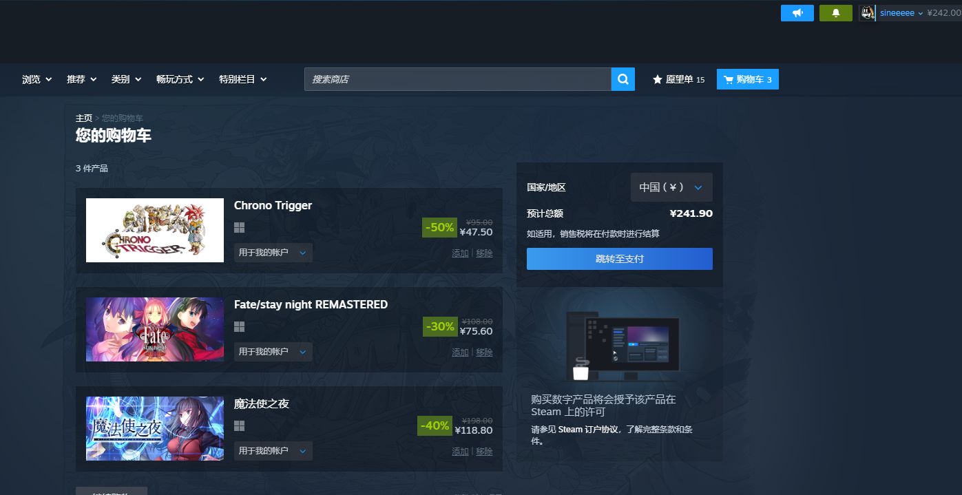Click Windows icon under Fate/stay night REMASTERED

(240, 327)
